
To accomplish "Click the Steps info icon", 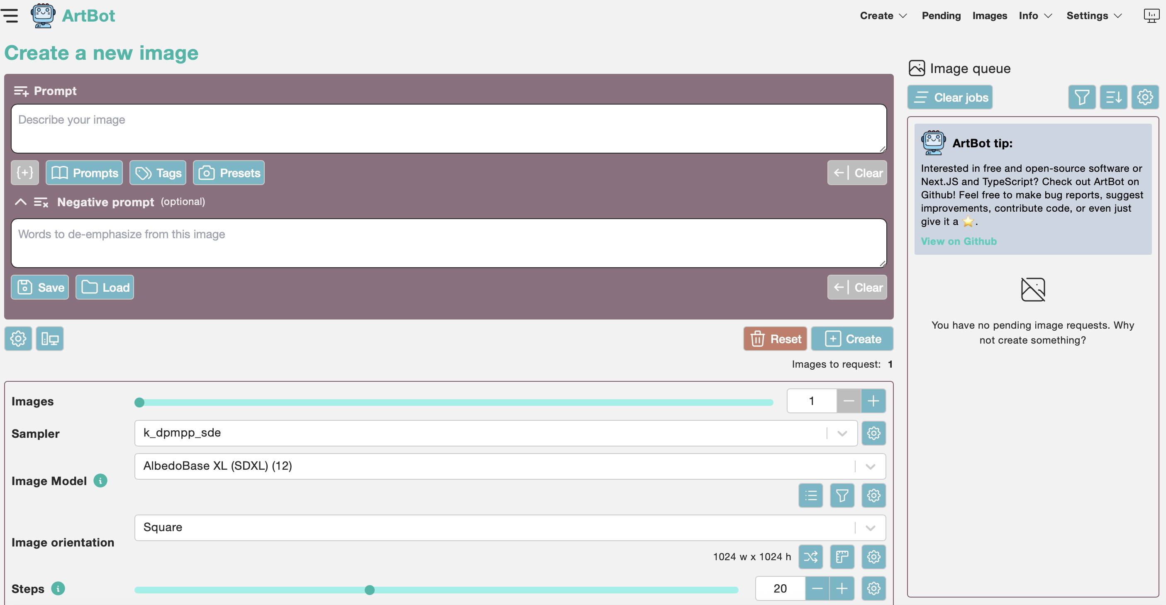I will point(58,588).
